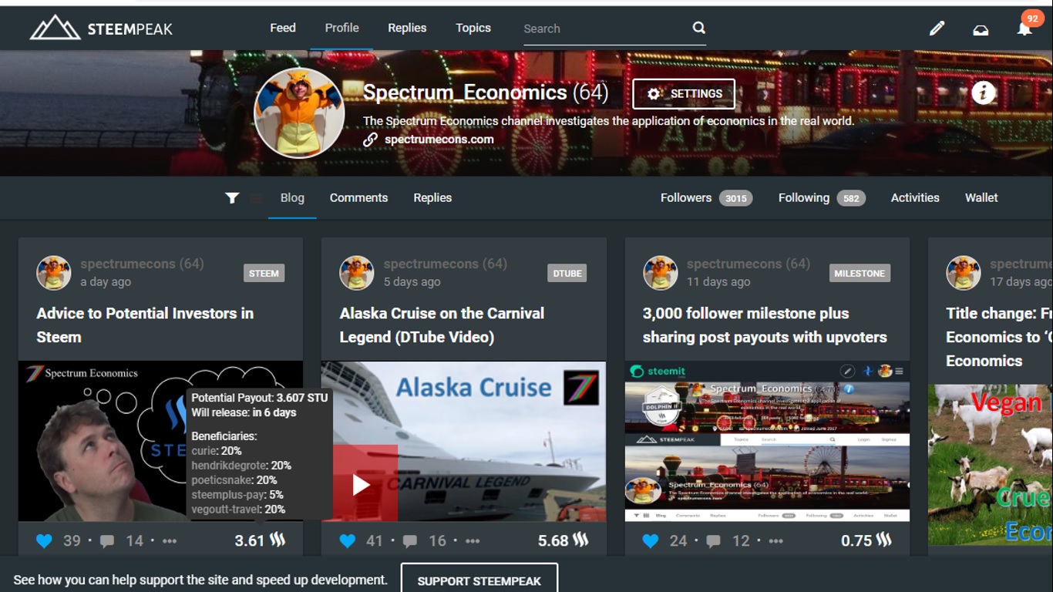Click the SUPPORT STEEMPEAK button
The width and height of the screenshot is (1053, 592).
(x=479, y=580)
